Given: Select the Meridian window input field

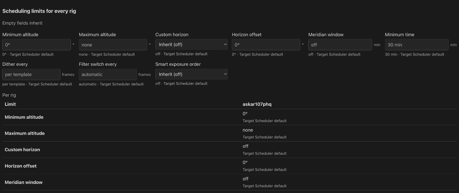Looking at the screenshot, I should (x=340, y=45).
